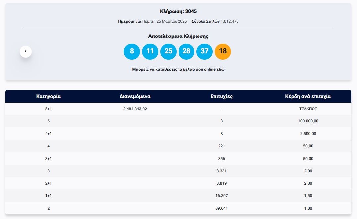Click the distributed amount 2.484.343,02
This screenshot has height=219, width=357.
pos(135,109)
